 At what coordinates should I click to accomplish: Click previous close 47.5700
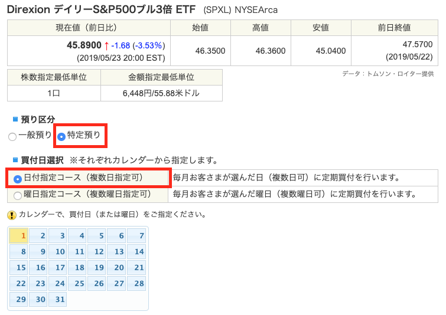(418, 44)
